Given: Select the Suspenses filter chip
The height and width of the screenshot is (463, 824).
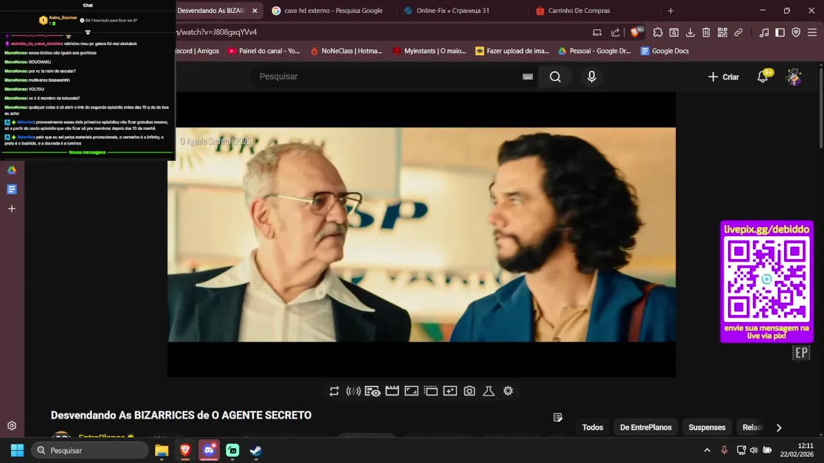Looking at the screenshot, I should [x=707, y=427].
